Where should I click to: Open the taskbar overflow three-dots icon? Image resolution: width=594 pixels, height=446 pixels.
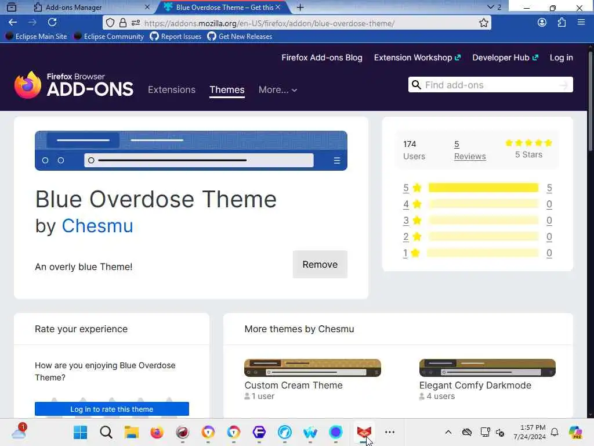[390, 432]
